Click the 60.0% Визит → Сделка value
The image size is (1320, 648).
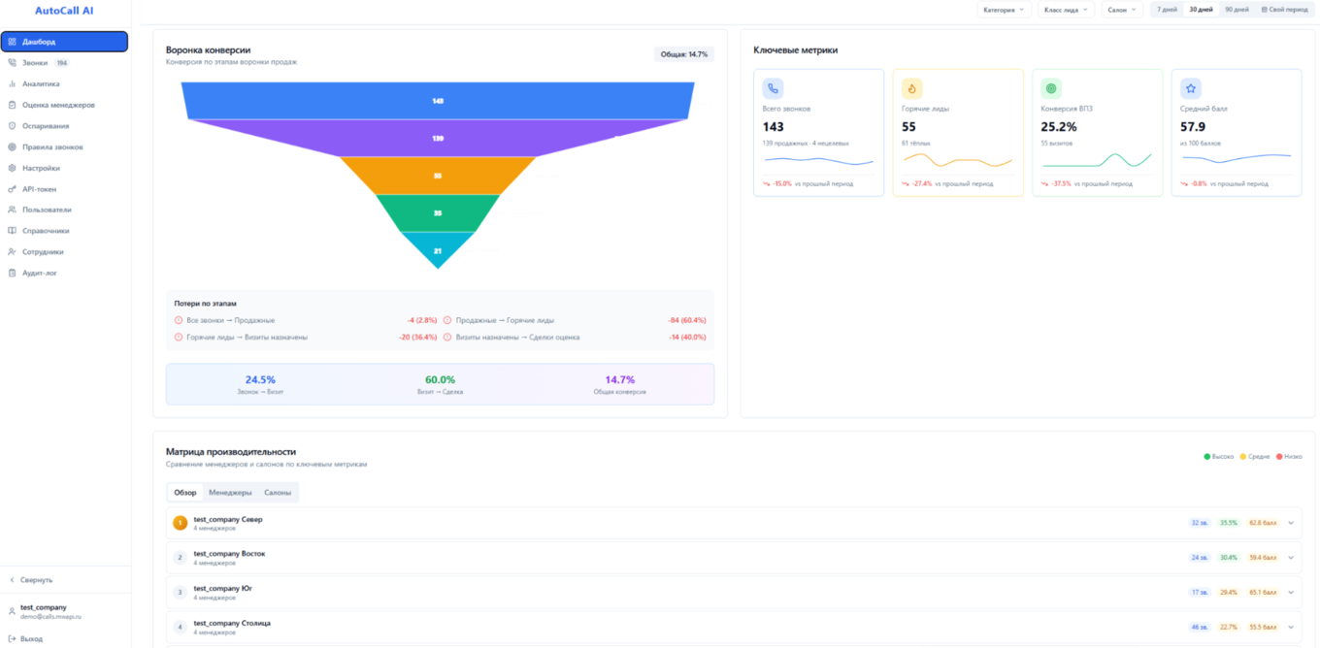[440, 379]
